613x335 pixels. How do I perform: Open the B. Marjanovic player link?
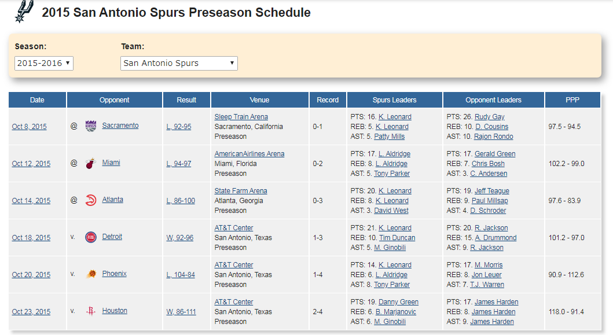pos(396,312)
